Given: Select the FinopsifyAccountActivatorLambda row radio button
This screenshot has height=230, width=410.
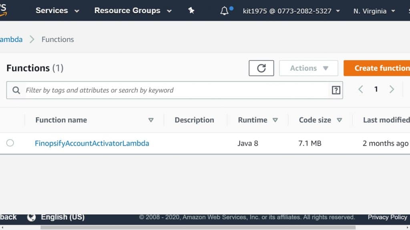Looking at the screenshot, I should 10,143.
